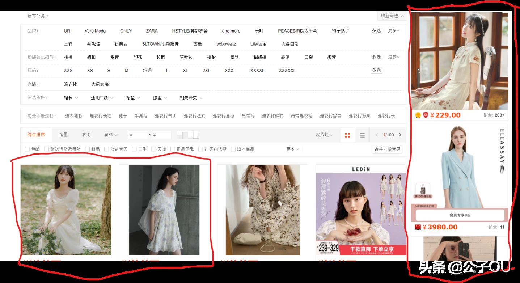Click the price distribution bar chart
520x283 pixels.
pyautogui.click(x=188, y=135)
